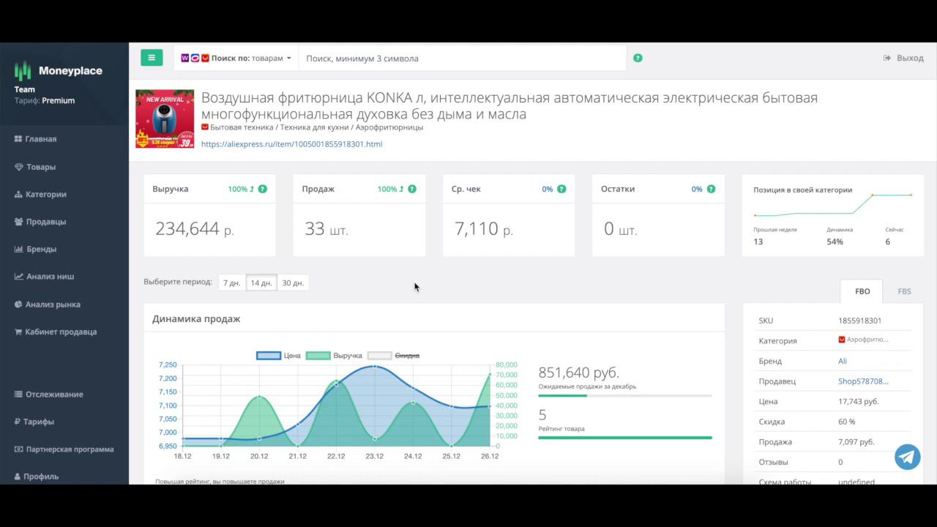Open Telegram chat floating button
Viewport: 937px width, 527px height.
(x=908, y=457)
